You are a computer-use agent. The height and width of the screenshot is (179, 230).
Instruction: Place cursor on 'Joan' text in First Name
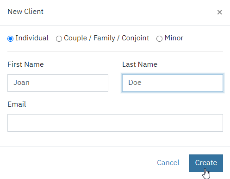coord(21,83)
